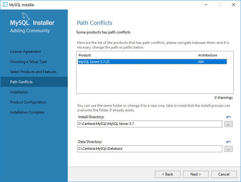Edit the Data Directory text field
The height and width of the screenshot is (182, 241).
pyautogui.click(x=149, y=149)
